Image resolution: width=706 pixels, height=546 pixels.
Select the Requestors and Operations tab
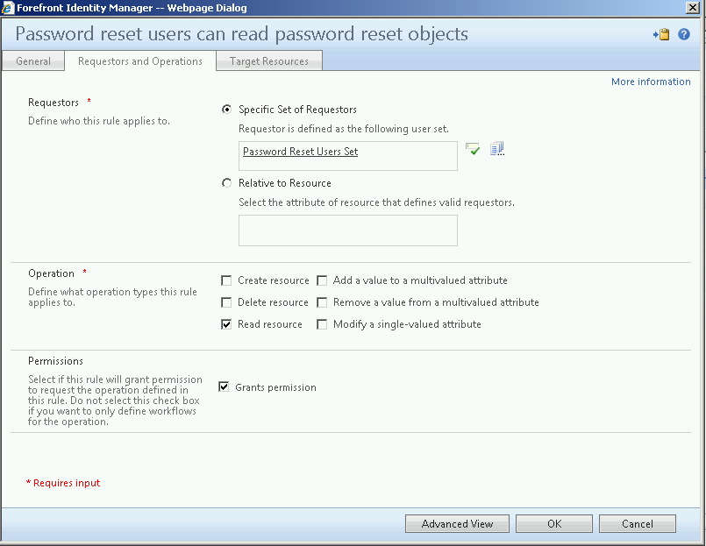140,61
